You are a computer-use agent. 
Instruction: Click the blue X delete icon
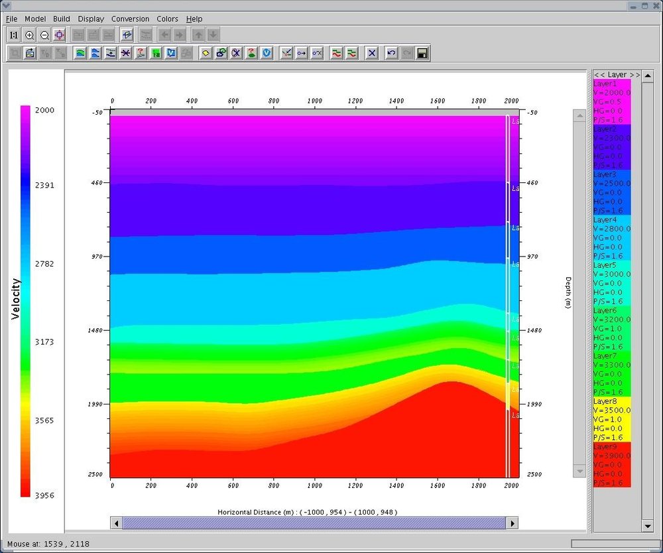click(x=371, y=53)
